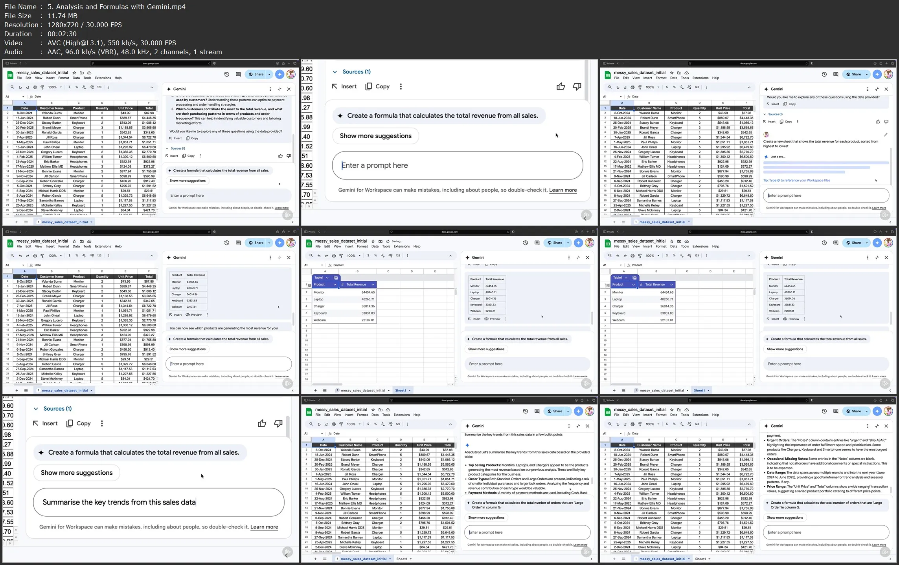The width and height of the screenshot is (899, 565).
Task: Open Total Revenue column dropdown in 'Saving…' frame
Action: [373, 285]
